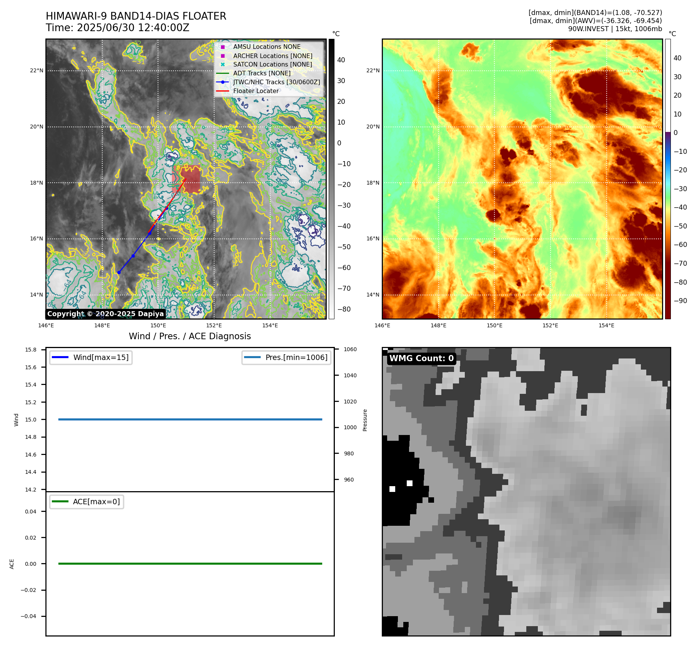Click 'ARCHER Locations [NONE]' legend entry
Viewport: 697px width, 650px height.
pos(273,56)
